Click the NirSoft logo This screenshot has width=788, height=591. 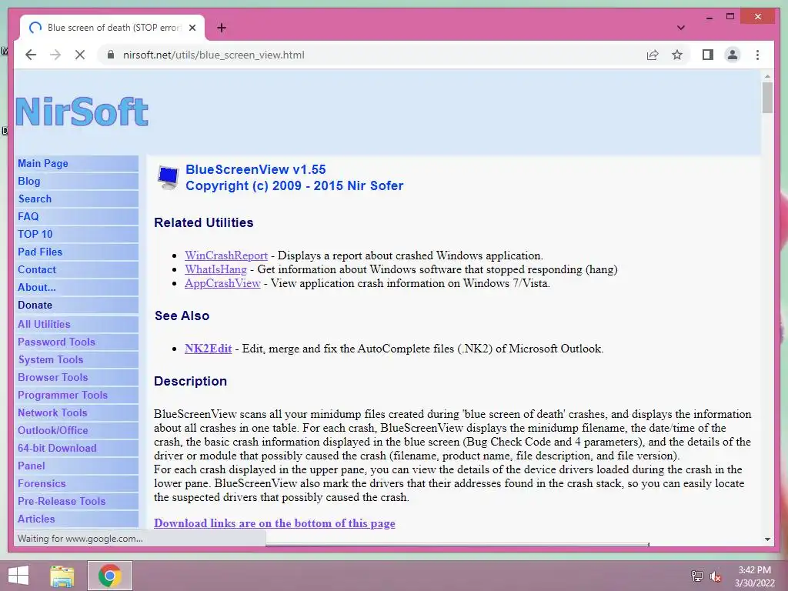click(x=82, y=112)
